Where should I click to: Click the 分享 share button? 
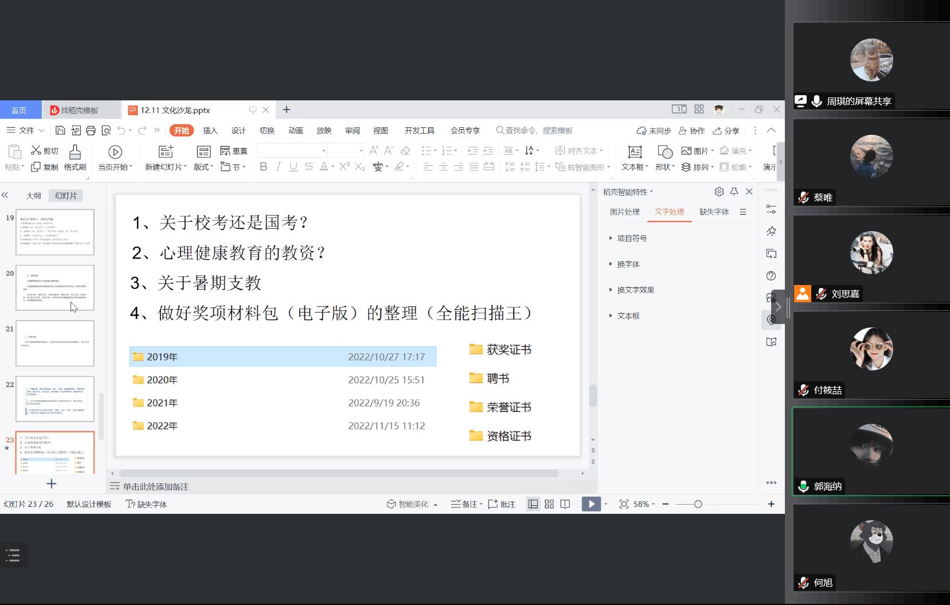pos(726,131)
